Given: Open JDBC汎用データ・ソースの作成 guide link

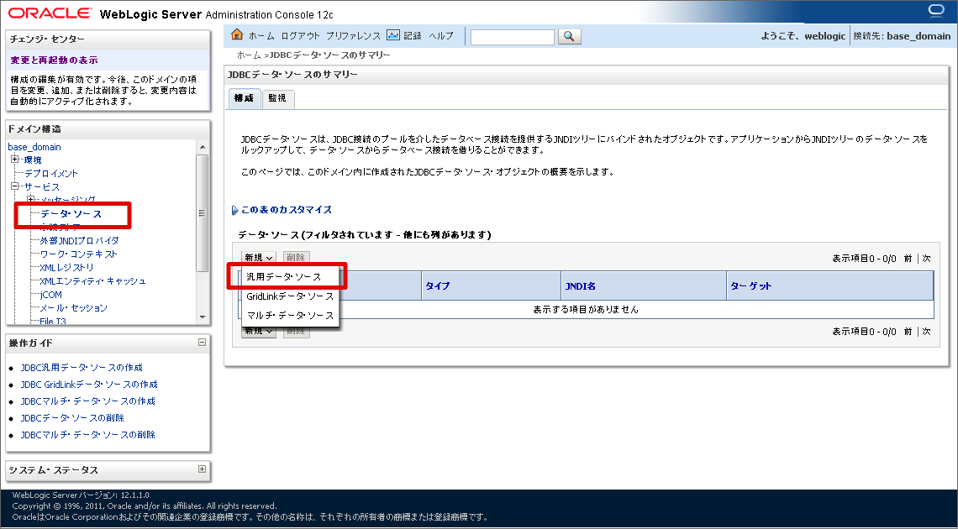Looking at the screenshot, I should 82,367.
